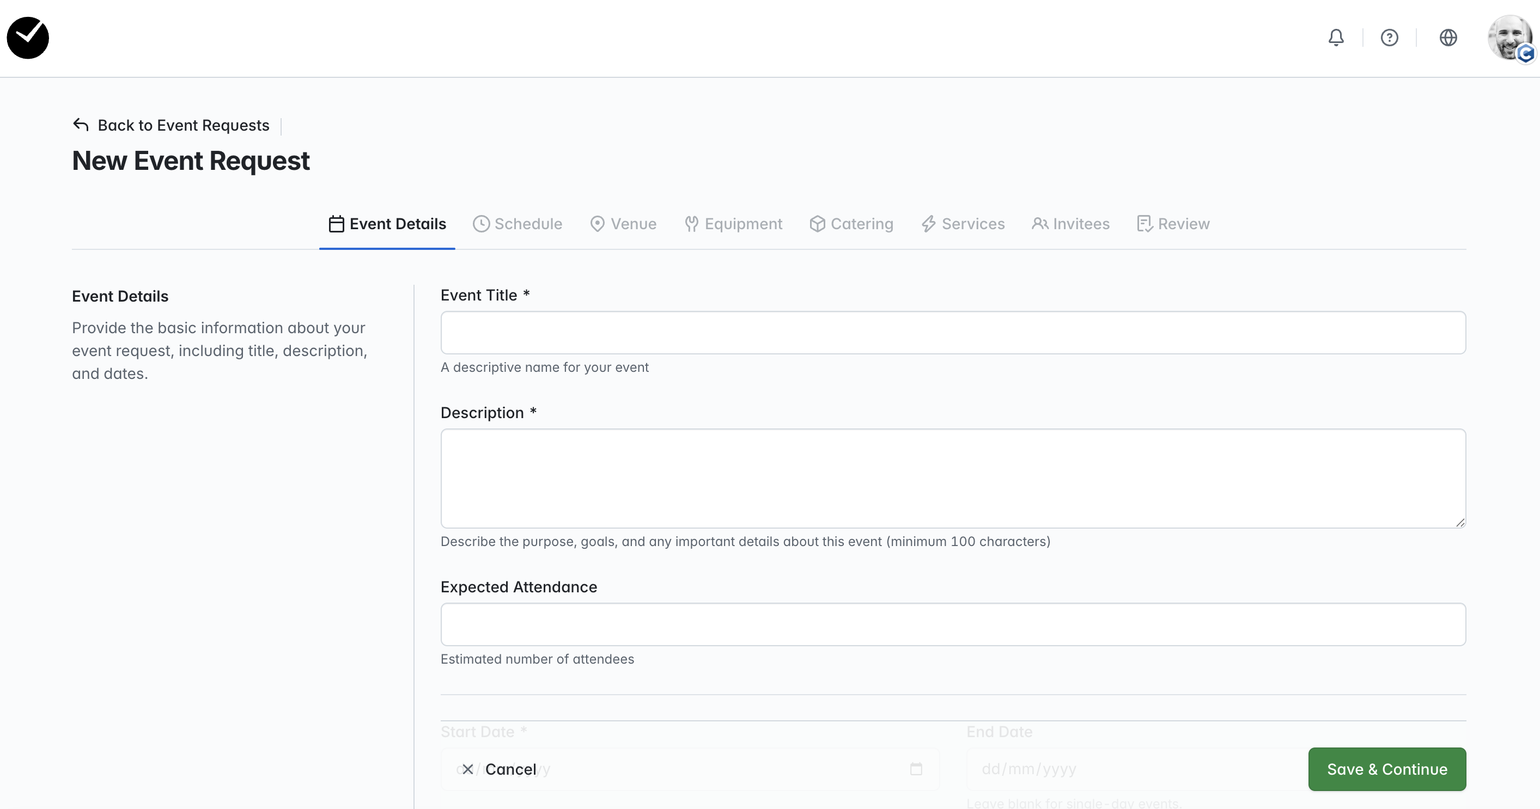Go back to Event Requests
The image size is (1540, 809).
[x=184, y=125]
